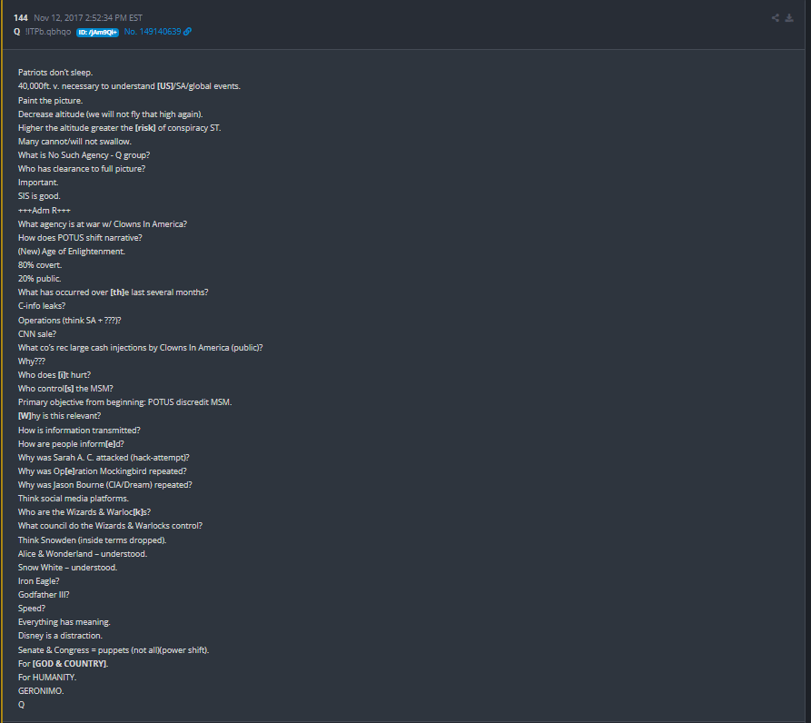The height and width of the screenshot is (723, 811).
Task: Click the line "[W]hy is this relevant?"
Action: click(59, 416)
